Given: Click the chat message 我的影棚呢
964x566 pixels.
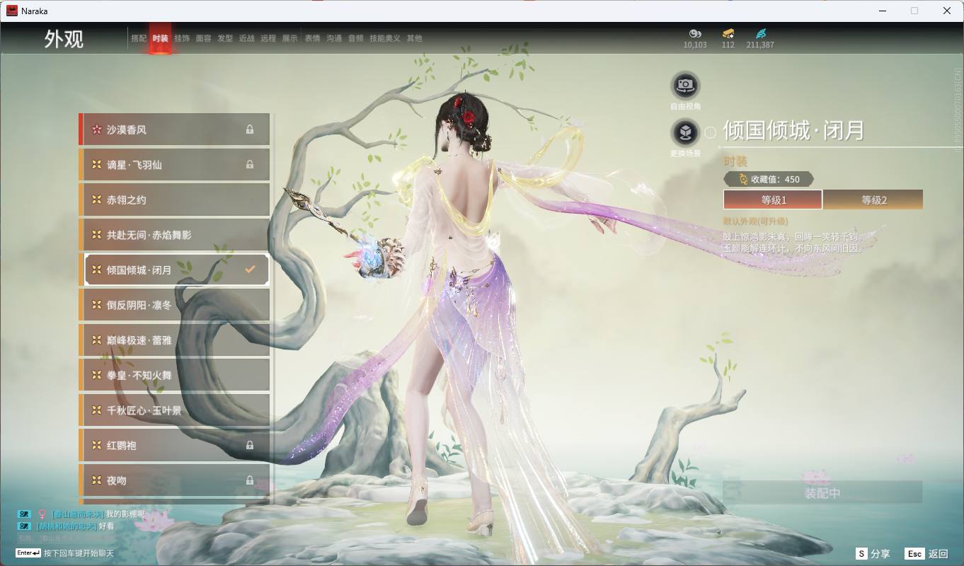Looking at the screenshot, I should 125,514.
